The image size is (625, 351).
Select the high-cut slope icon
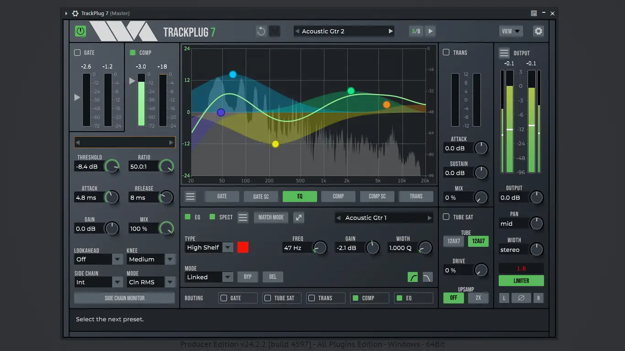coord(427,277)
